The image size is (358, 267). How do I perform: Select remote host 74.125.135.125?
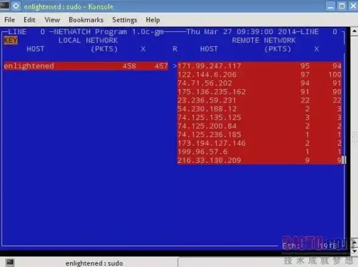[259, 118]
